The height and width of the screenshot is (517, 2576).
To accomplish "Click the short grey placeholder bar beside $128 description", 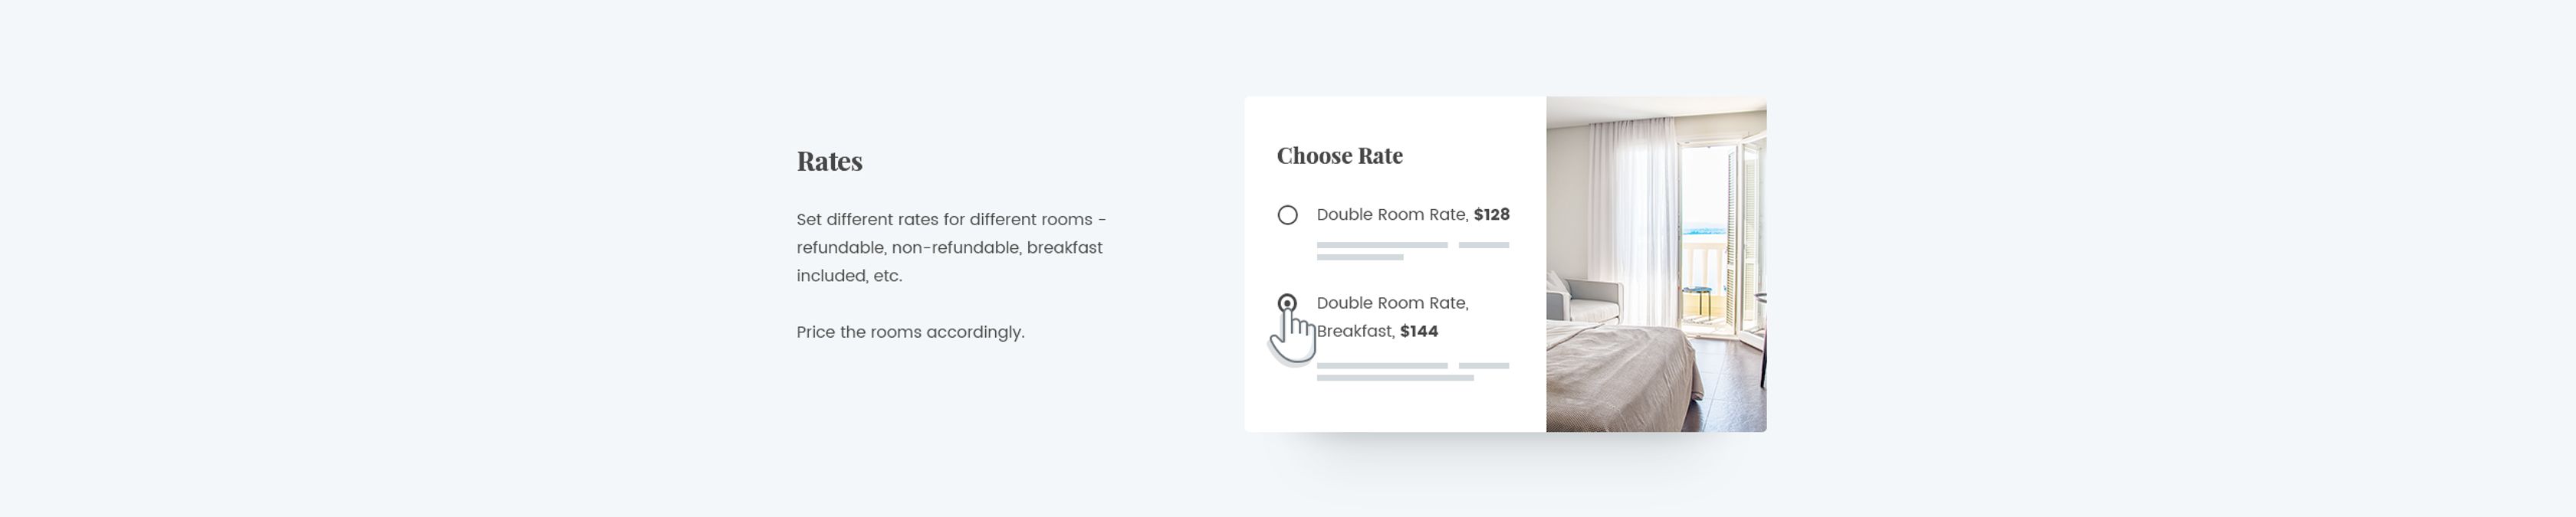I will [1484, 244].
